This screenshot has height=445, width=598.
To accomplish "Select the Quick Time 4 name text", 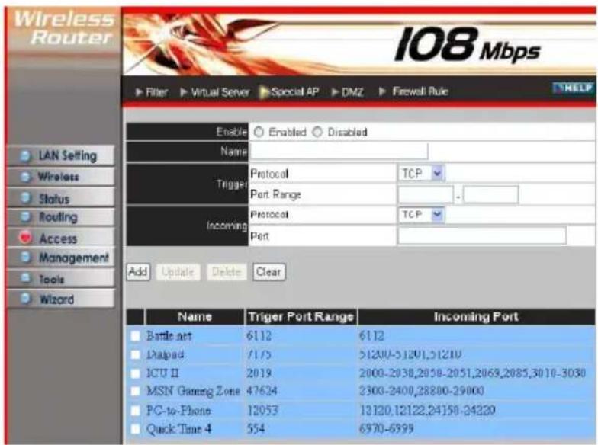I will coord(178,429).
